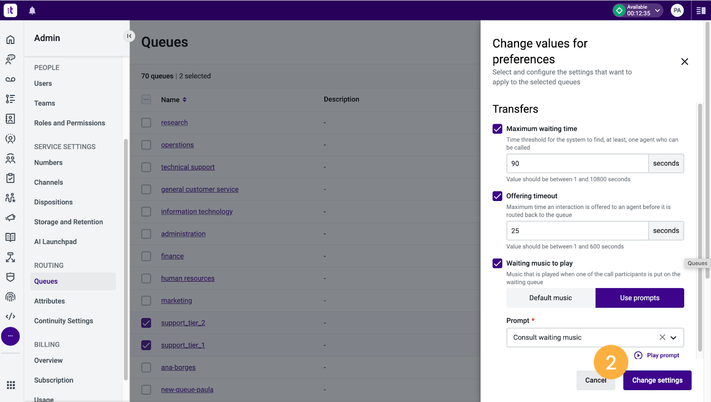Toggle the select-all queues header checkbox
This screenshot has height=402, width=711.
(x=146, y=99)
